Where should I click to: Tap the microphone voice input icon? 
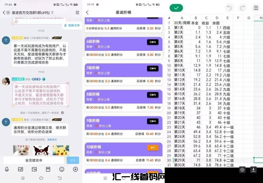click(7, 169)
